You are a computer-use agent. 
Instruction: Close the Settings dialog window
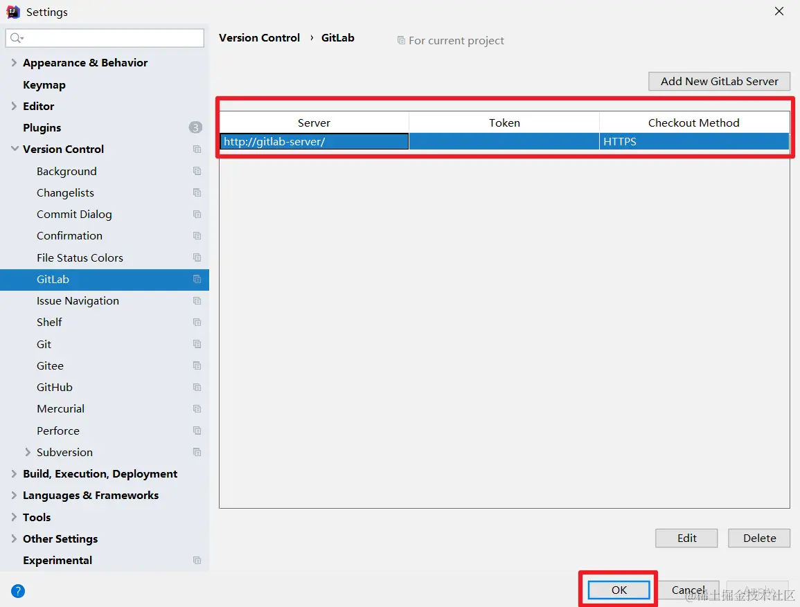coord(779,11)
